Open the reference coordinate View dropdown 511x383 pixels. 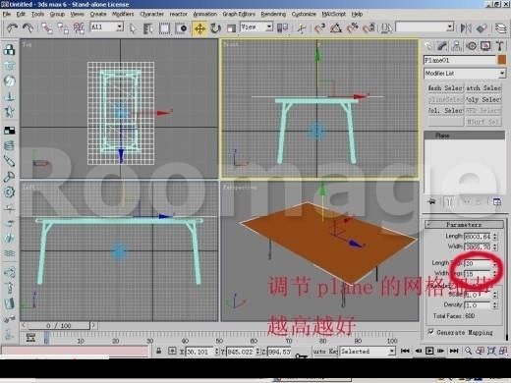[x=256, y=27]
